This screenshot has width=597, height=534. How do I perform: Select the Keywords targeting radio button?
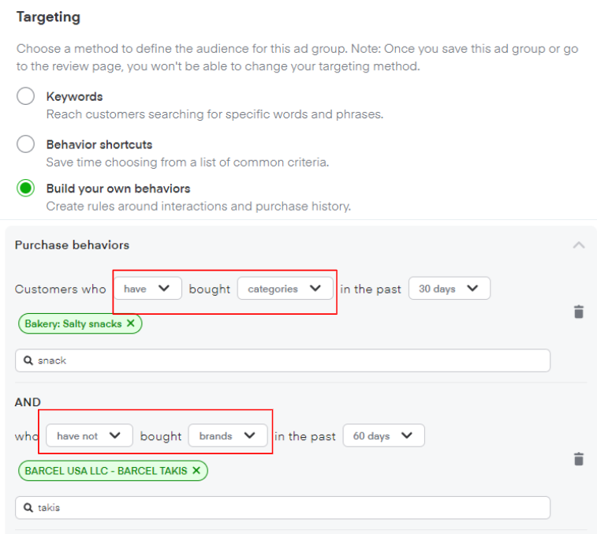(x=26, y=97)
